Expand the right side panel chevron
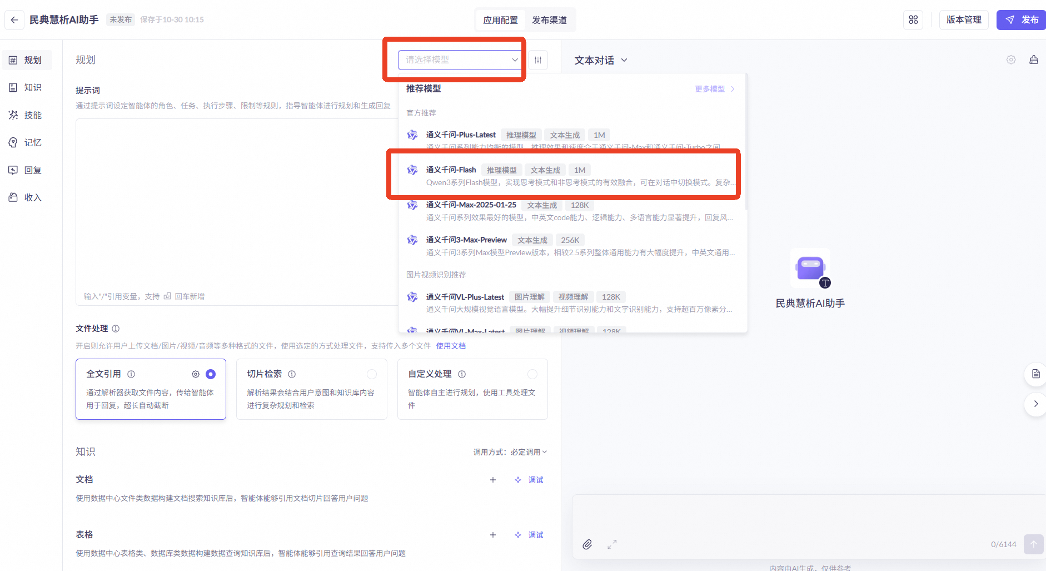Image resolution: width=1046 pixels, height=571 pixels. 1035,404
